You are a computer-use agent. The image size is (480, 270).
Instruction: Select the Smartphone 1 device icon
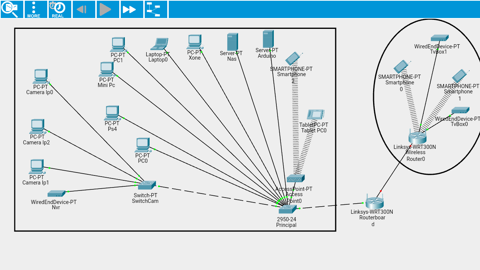pos(460,76)
